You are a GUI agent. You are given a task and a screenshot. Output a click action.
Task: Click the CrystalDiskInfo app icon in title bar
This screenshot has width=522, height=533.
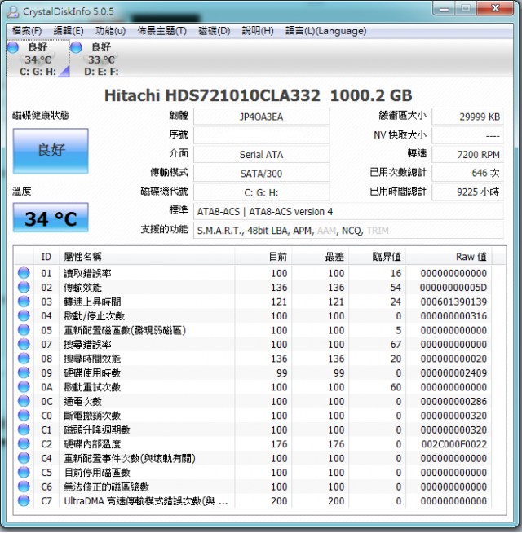coord(12,11)
